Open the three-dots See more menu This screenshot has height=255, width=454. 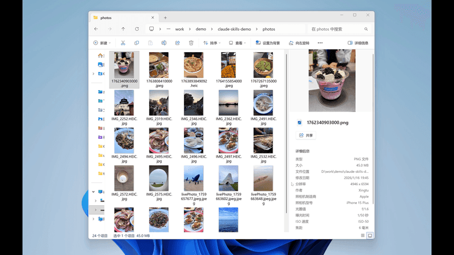point(320,43)
